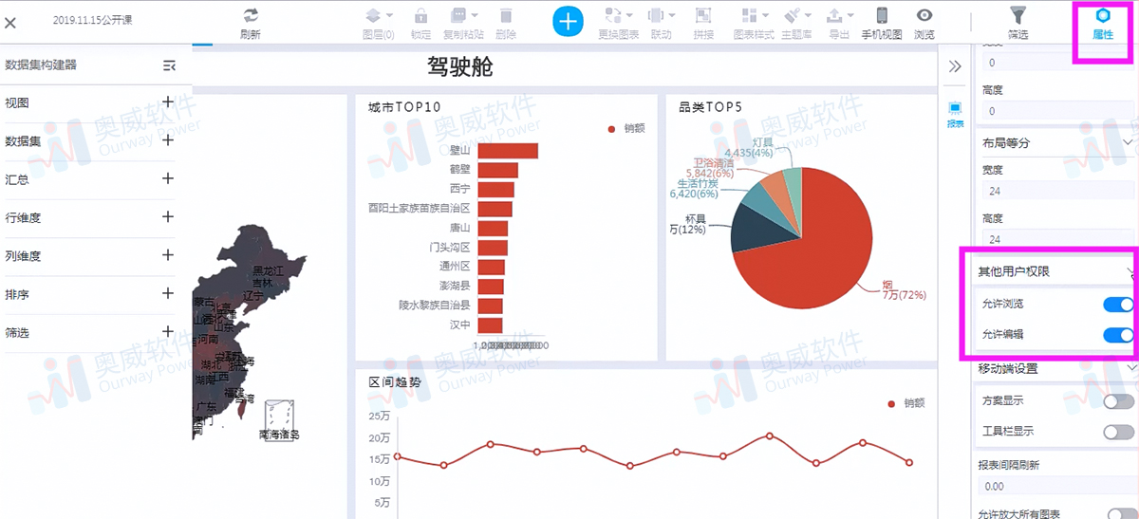Open the 图层(0) layers tool

(373, 15)
